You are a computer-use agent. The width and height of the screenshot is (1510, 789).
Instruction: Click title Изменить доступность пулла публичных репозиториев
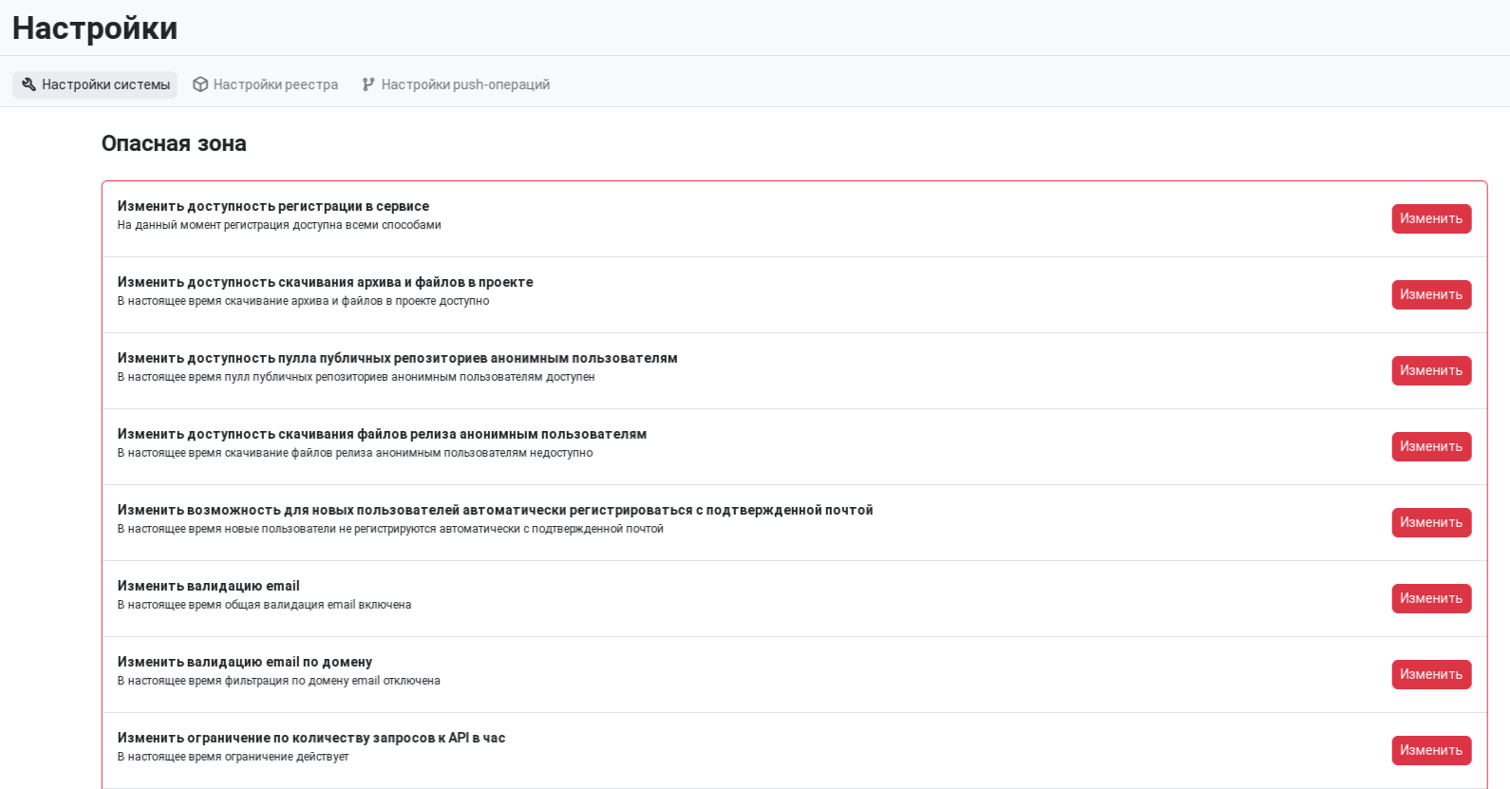click(x=398, y=358)
